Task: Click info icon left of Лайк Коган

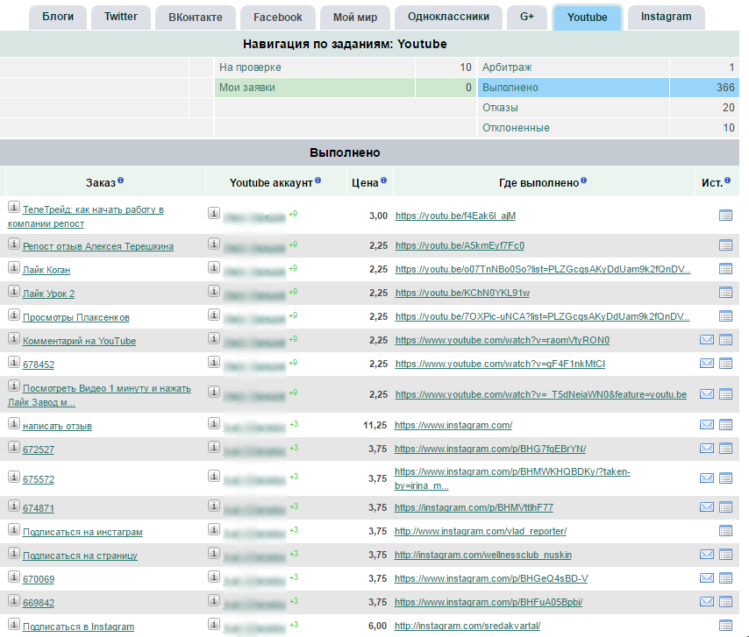Action: (x=14, y=268)
